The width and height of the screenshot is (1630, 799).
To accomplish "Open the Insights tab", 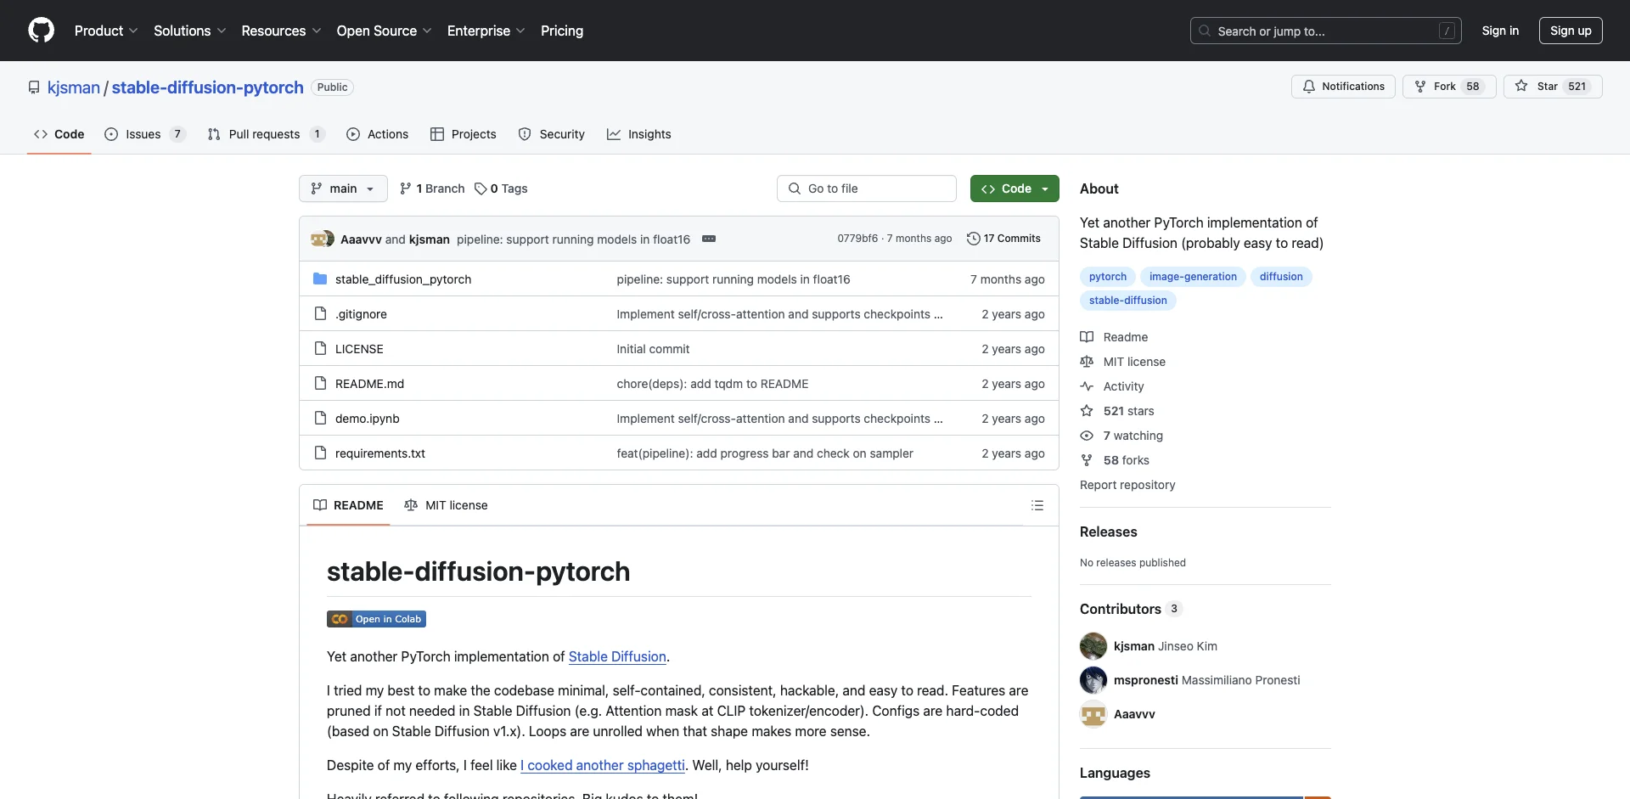I will [x=639, y=134].
